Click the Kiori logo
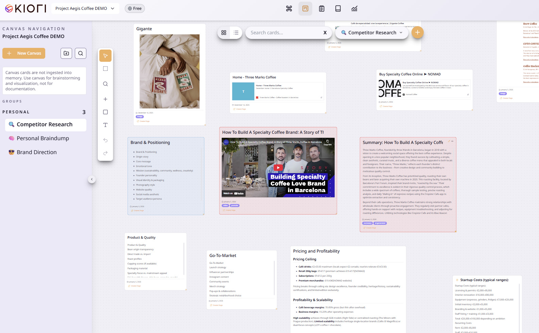This screenshot has height=333, width=539. pos(26,8)
